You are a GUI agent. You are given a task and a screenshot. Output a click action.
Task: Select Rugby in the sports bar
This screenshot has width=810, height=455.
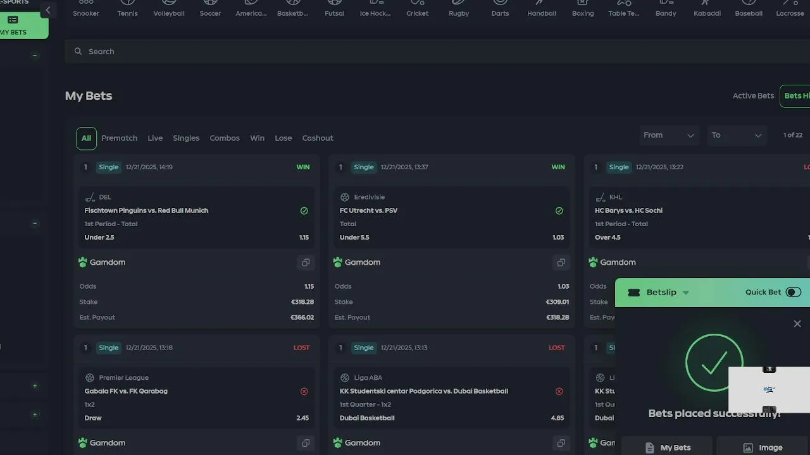coord(459,8)
